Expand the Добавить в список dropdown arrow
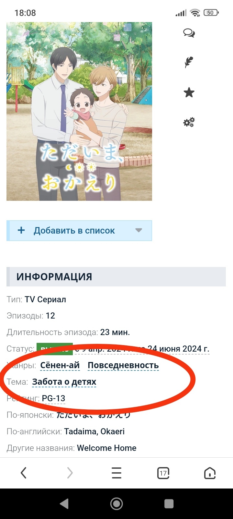Image resolution: width=233 pixels, height=519 pixels. coord(139,230)
